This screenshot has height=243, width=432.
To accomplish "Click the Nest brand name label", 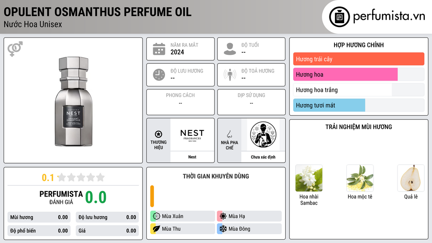I will [192, 157].
